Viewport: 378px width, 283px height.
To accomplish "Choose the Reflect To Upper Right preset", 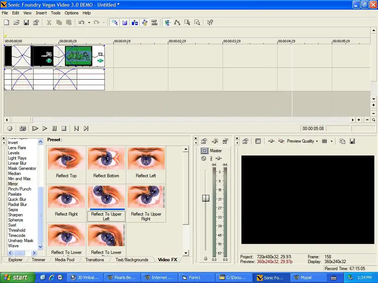I will click(x=146, y=203).
